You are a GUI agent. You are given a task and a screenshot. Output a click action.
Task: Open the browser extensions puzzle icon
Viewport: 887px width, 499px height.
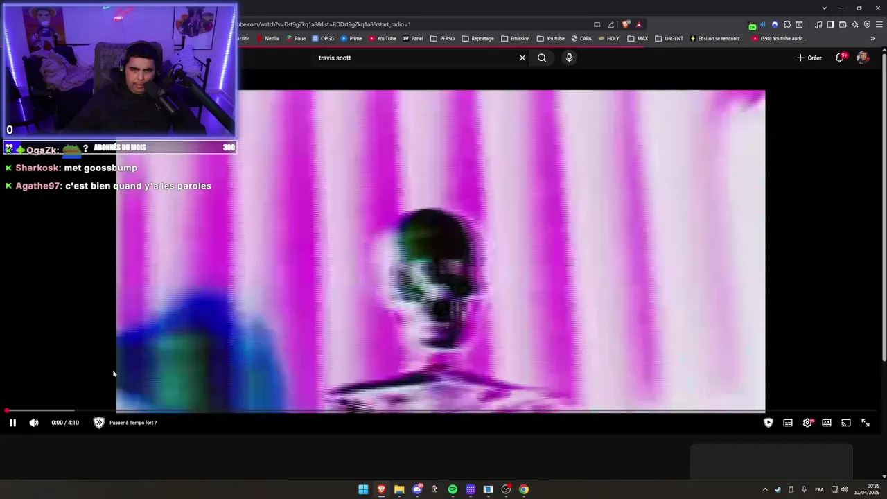click(x=787, y=24)
